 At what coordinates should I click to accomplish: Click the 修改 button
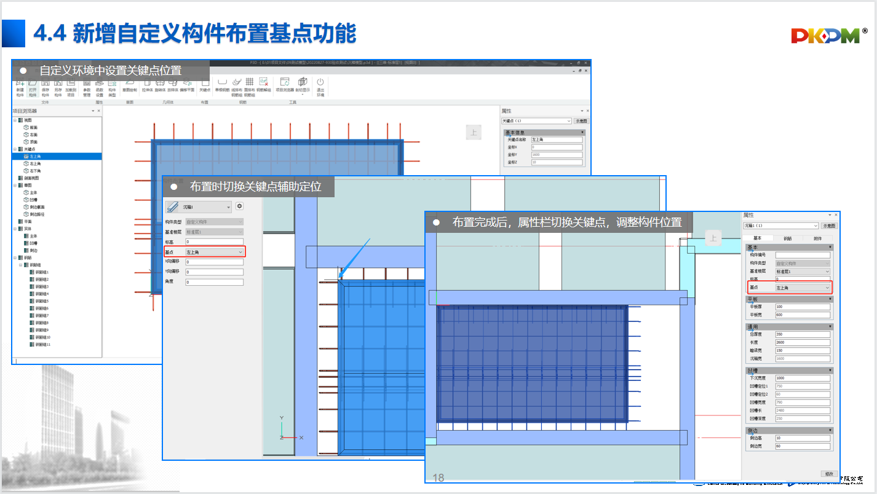tap(828, 474)
